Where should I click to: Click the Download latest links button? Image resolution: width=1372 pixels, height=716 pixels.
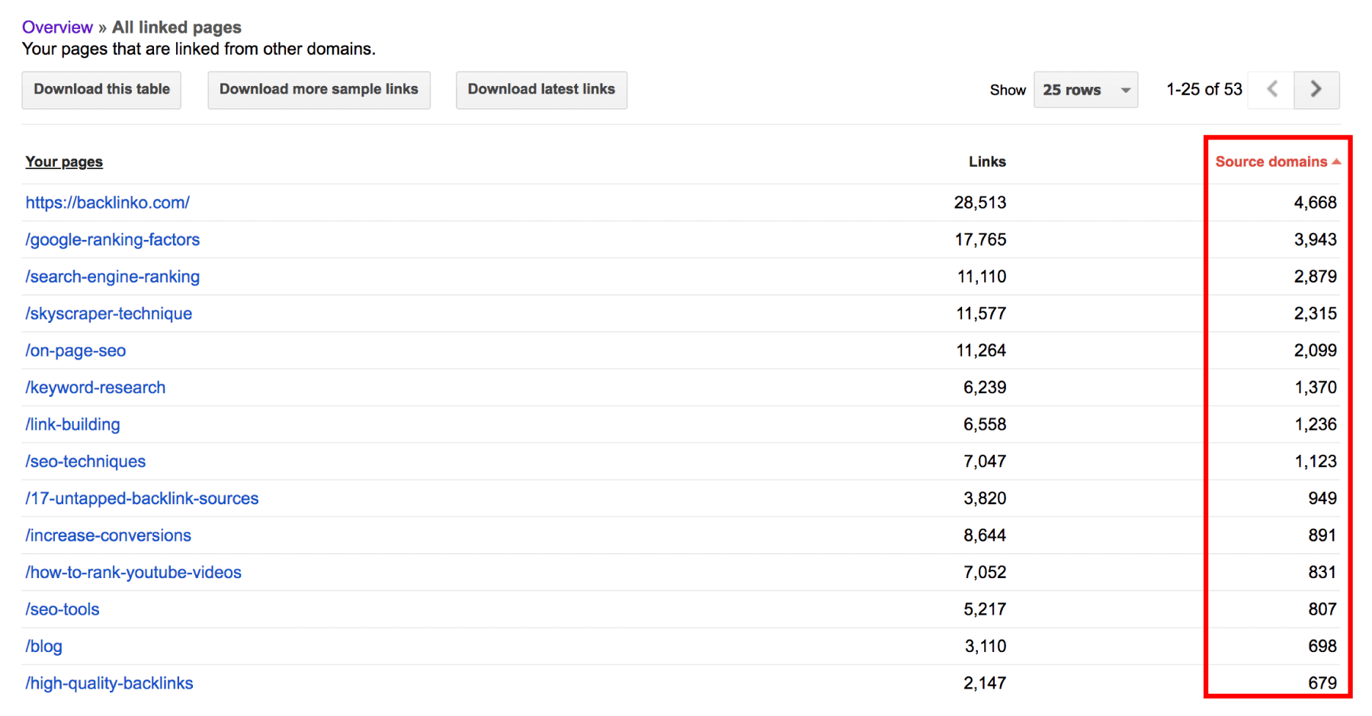click(541, 90)
